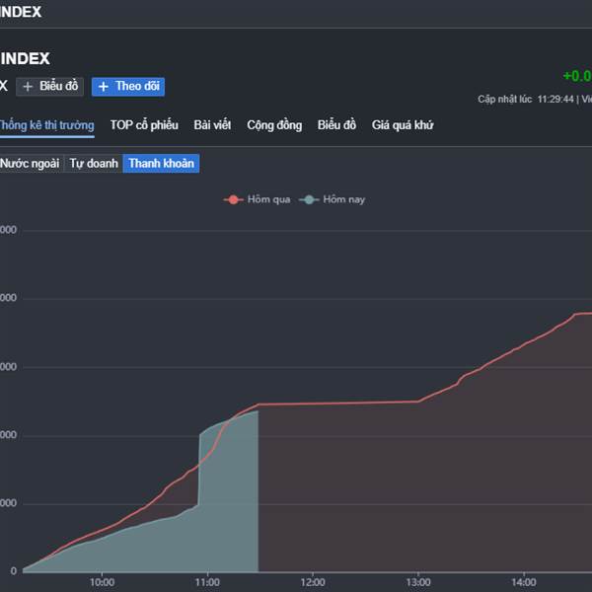
Task: View the Giá quá khứ tab
Action: point(403,125)
